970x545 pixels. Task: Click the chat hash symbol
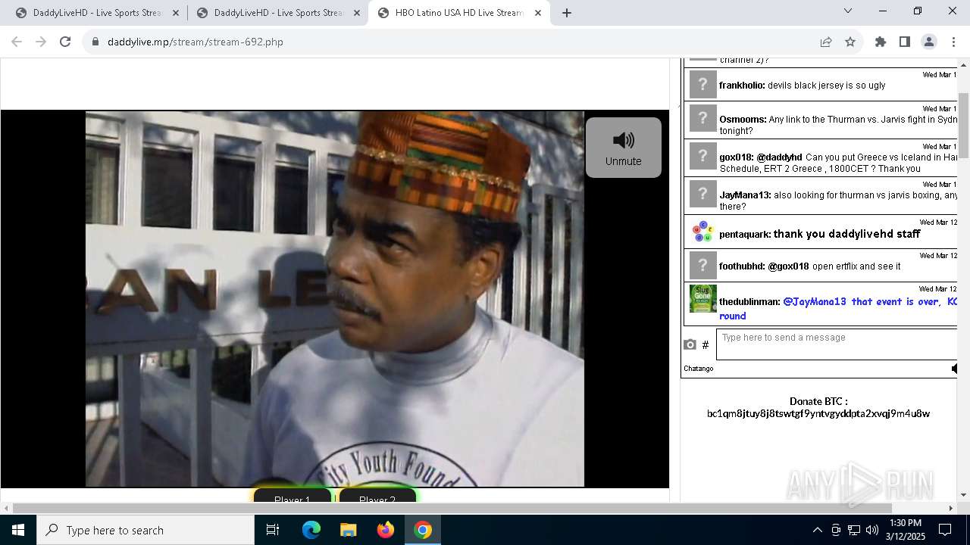pos(706,345)
